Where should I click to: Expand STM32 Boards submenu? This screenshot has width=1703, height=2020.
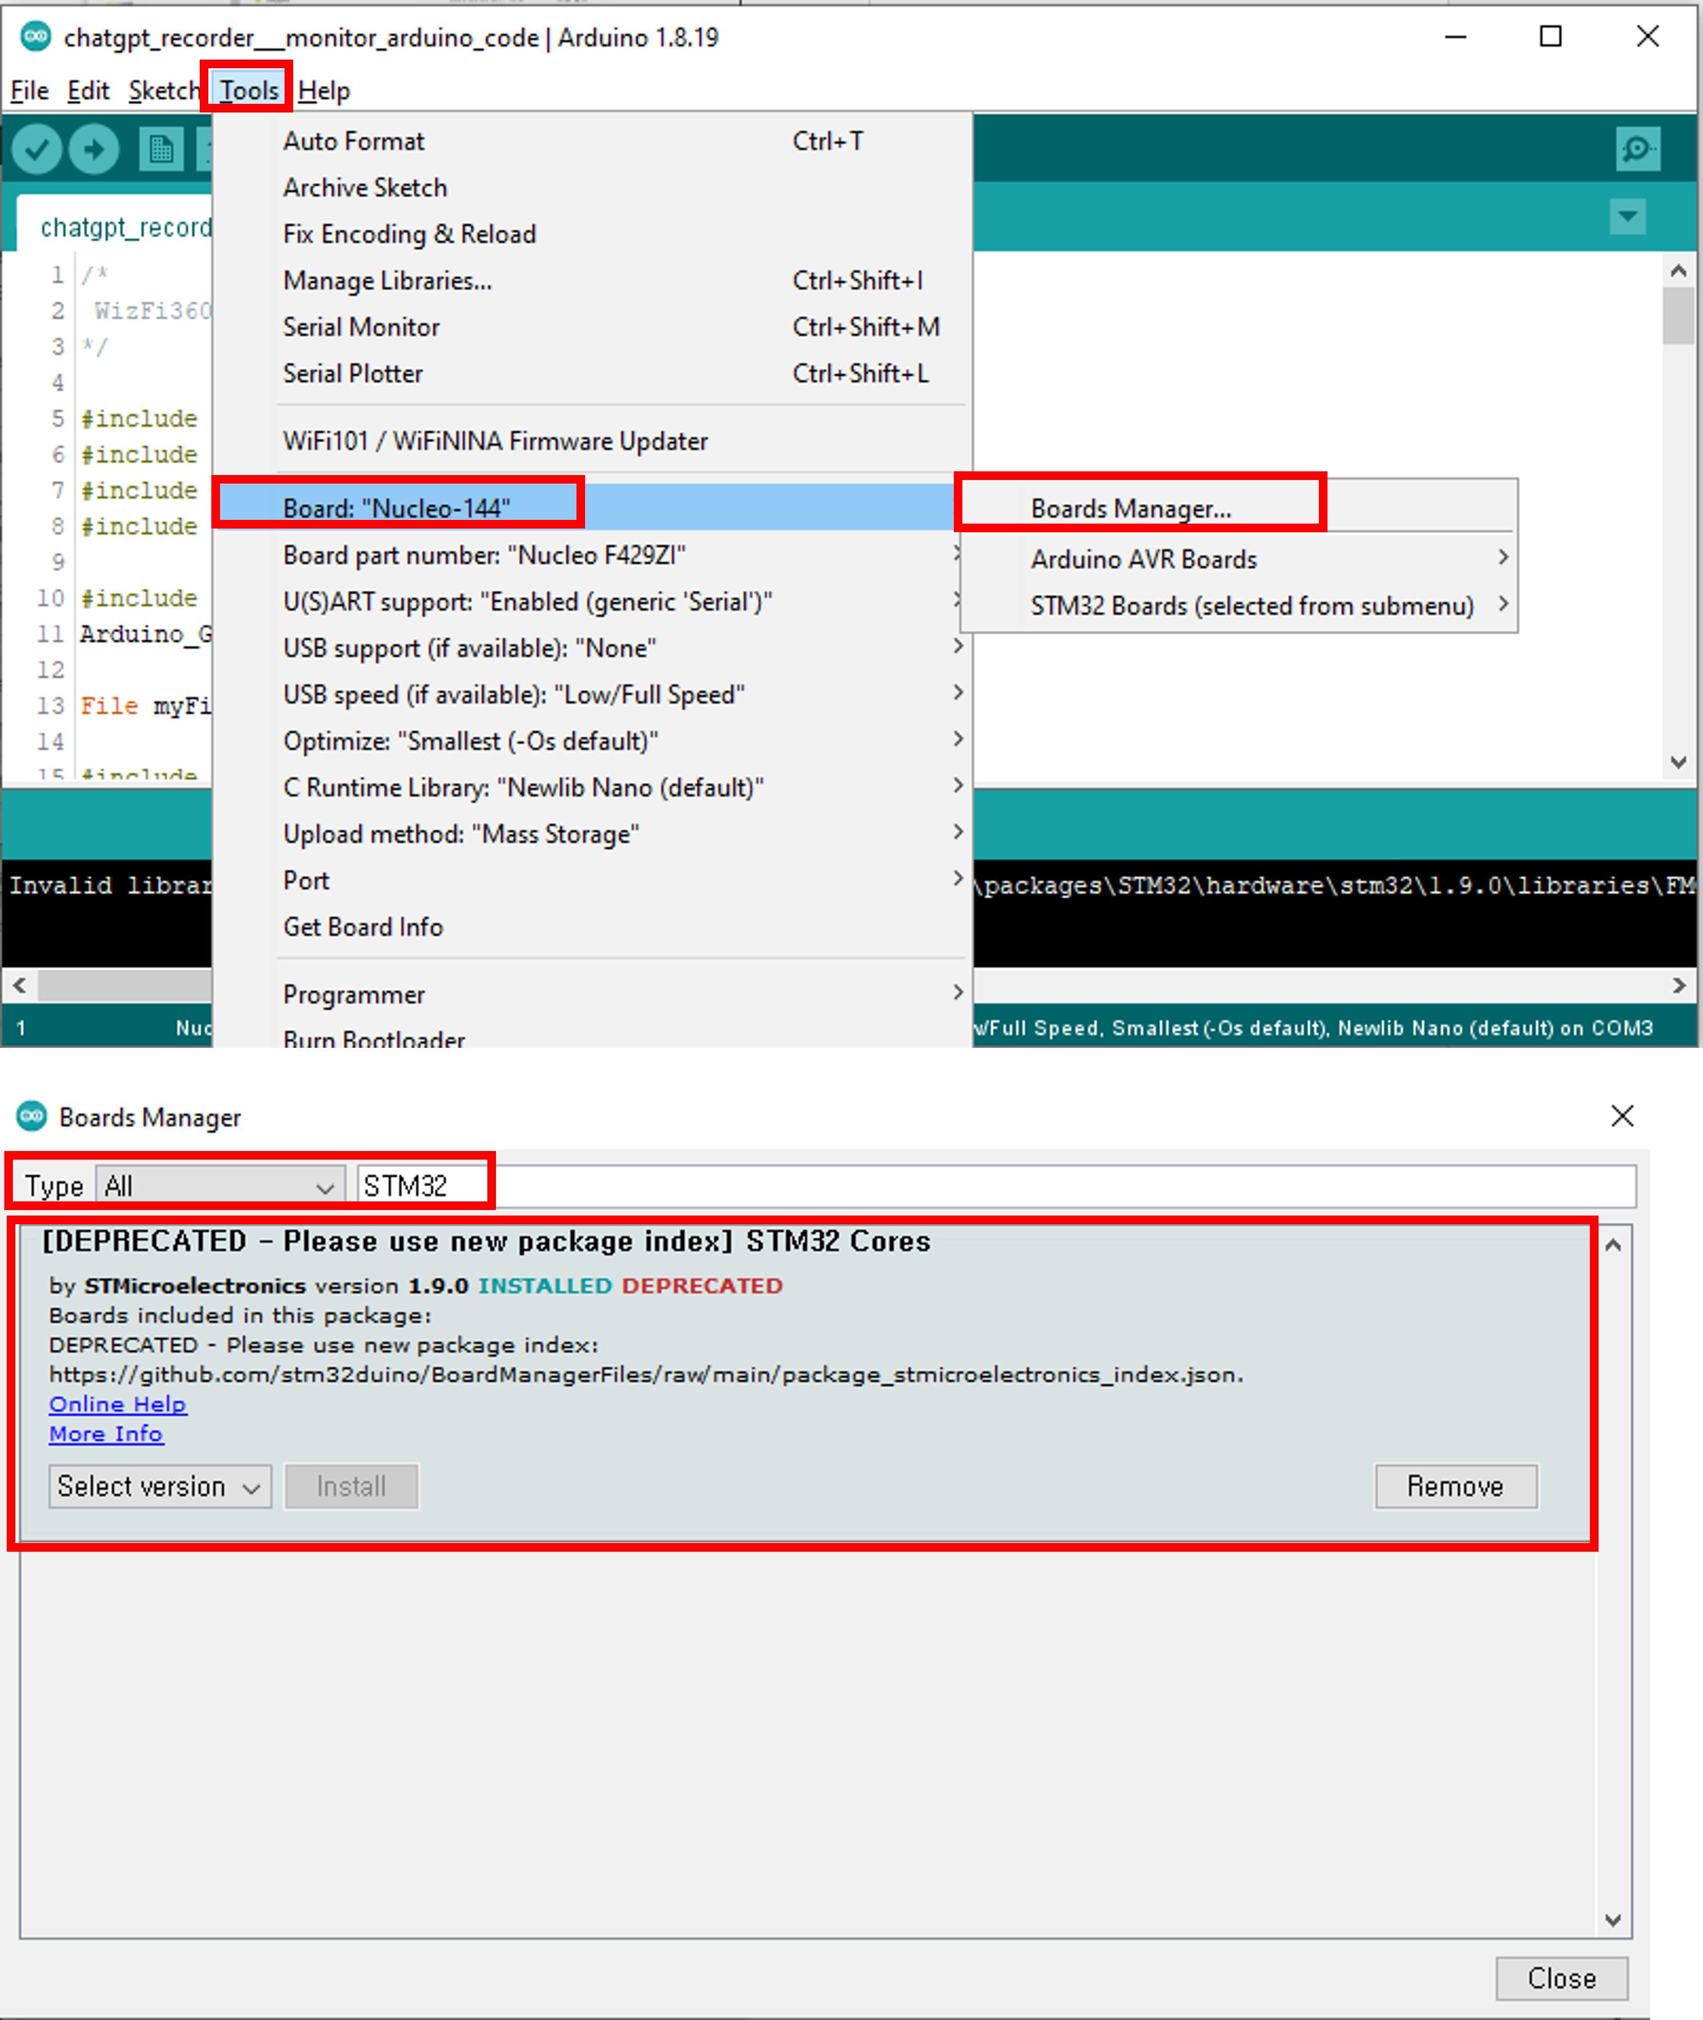[1238, 605]
